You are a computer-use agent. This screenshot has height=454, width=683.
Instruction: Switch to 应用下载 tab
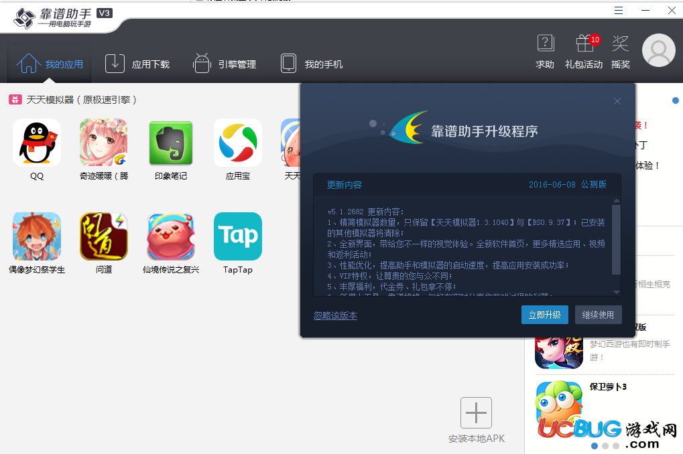137,64
